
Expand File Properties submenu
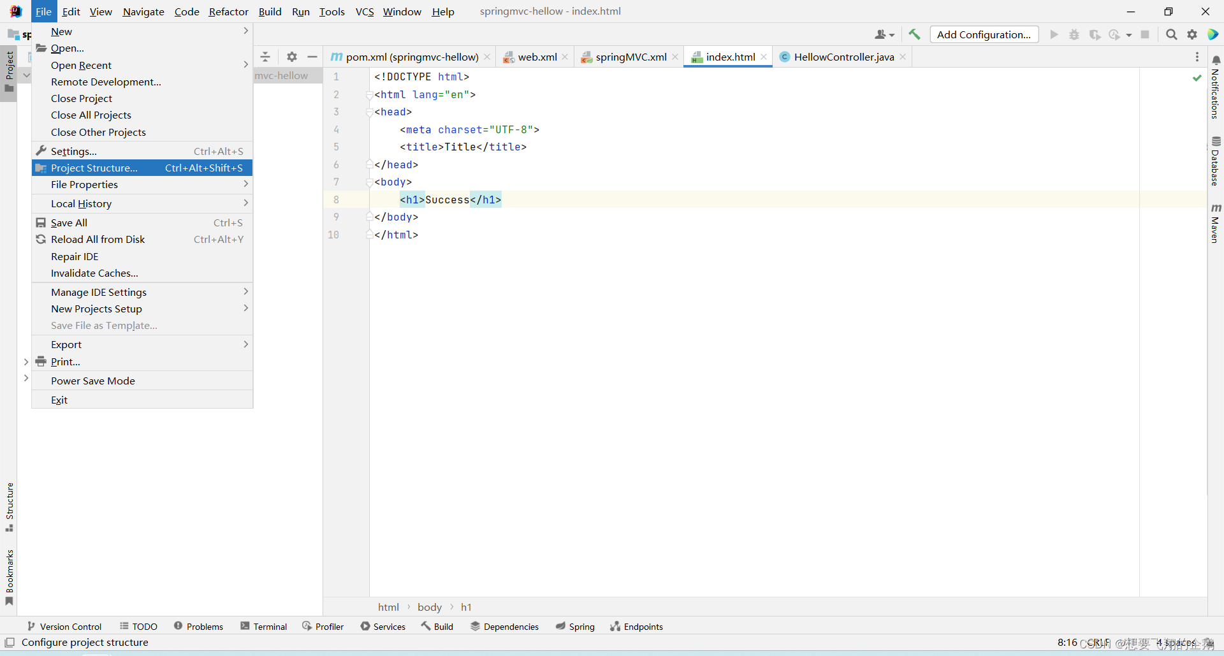pyautogui.click(x=142, y=184)
